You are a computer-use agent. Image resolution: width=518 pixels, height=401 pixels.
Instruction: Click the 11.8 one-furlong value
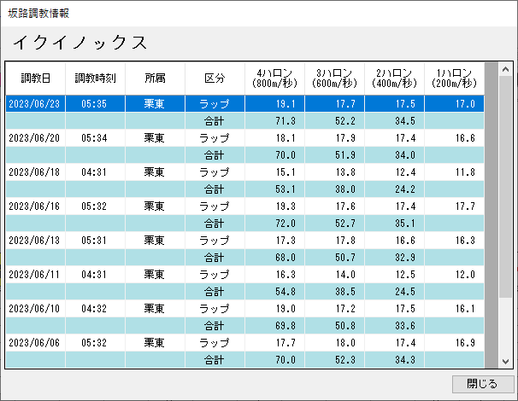(454, 172)
